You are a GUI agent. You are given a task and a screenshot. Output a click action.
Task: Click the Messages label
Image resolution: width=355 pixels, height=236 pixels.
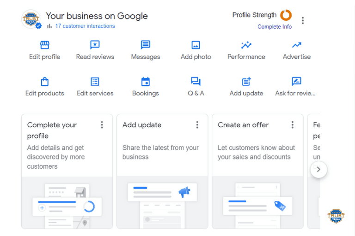146,57
